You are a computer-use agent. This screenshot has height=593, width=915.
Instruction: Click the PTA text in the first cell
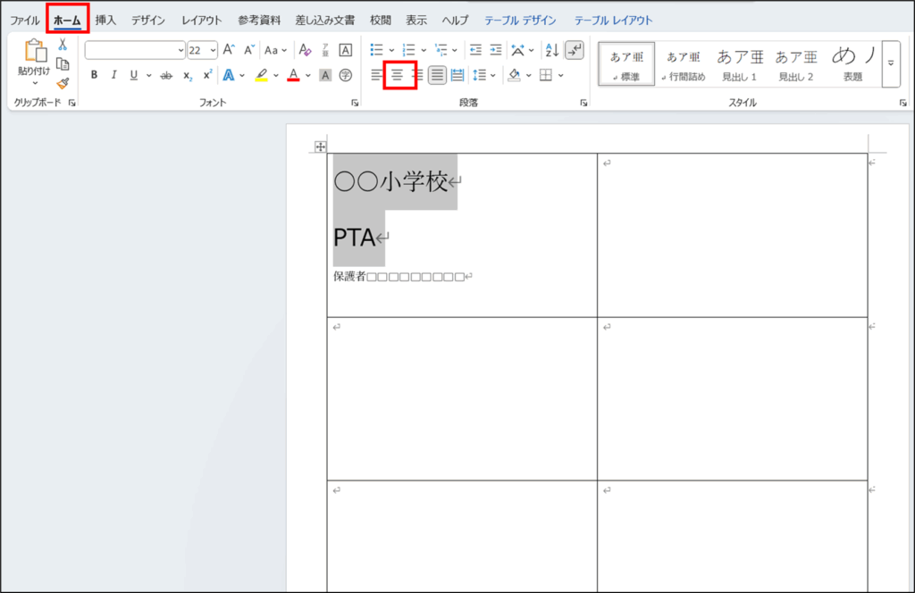(x=354, y=238)
